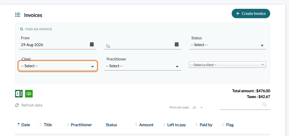Sort the table by Title column
Image resolution: width=289 pixels, height=136 pixels.
46,125
